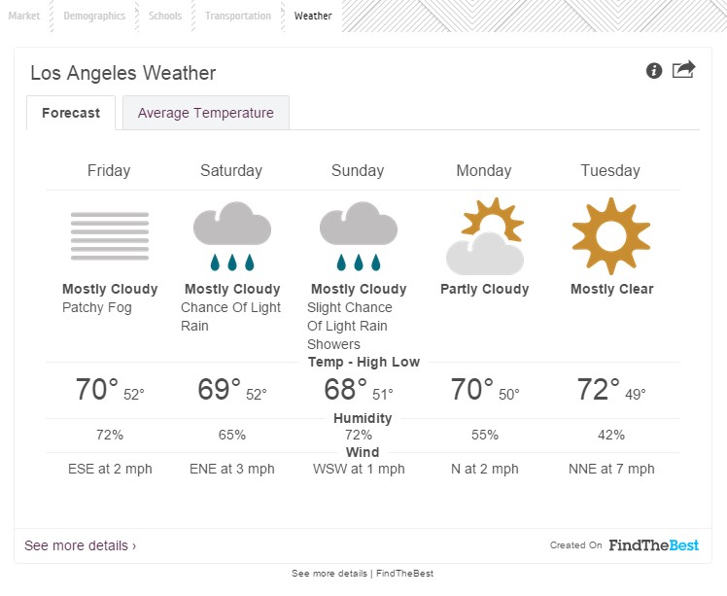Click Friday's 70° high temperature
Screen dimensions: 727x596
coord(96,390)
